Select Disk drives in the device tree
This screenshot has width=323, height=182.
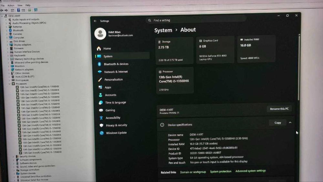(19, 41)
